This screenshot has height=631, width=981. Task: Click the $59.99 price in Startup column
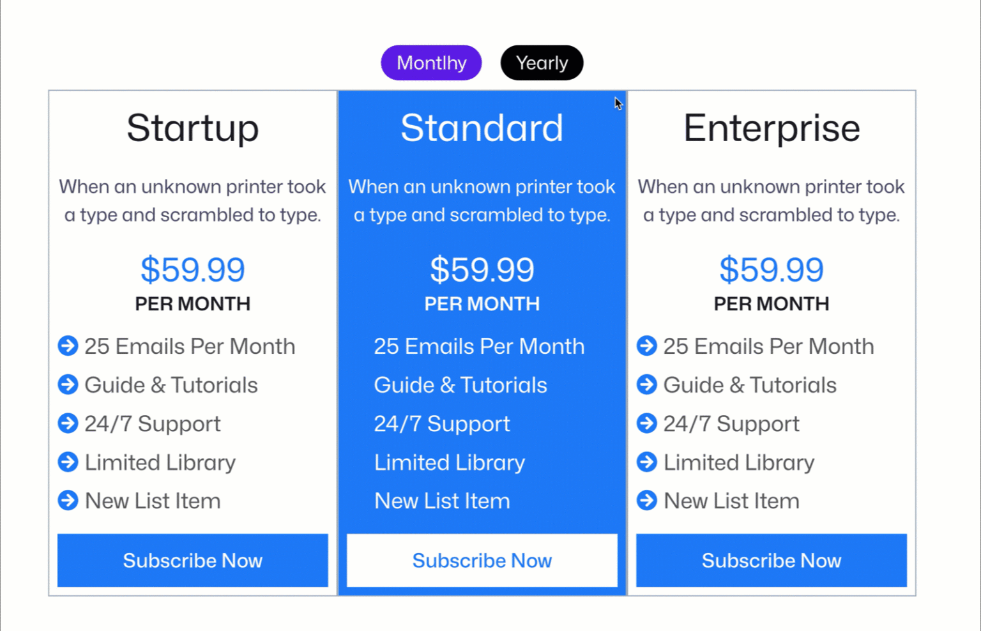coord(193,269)
